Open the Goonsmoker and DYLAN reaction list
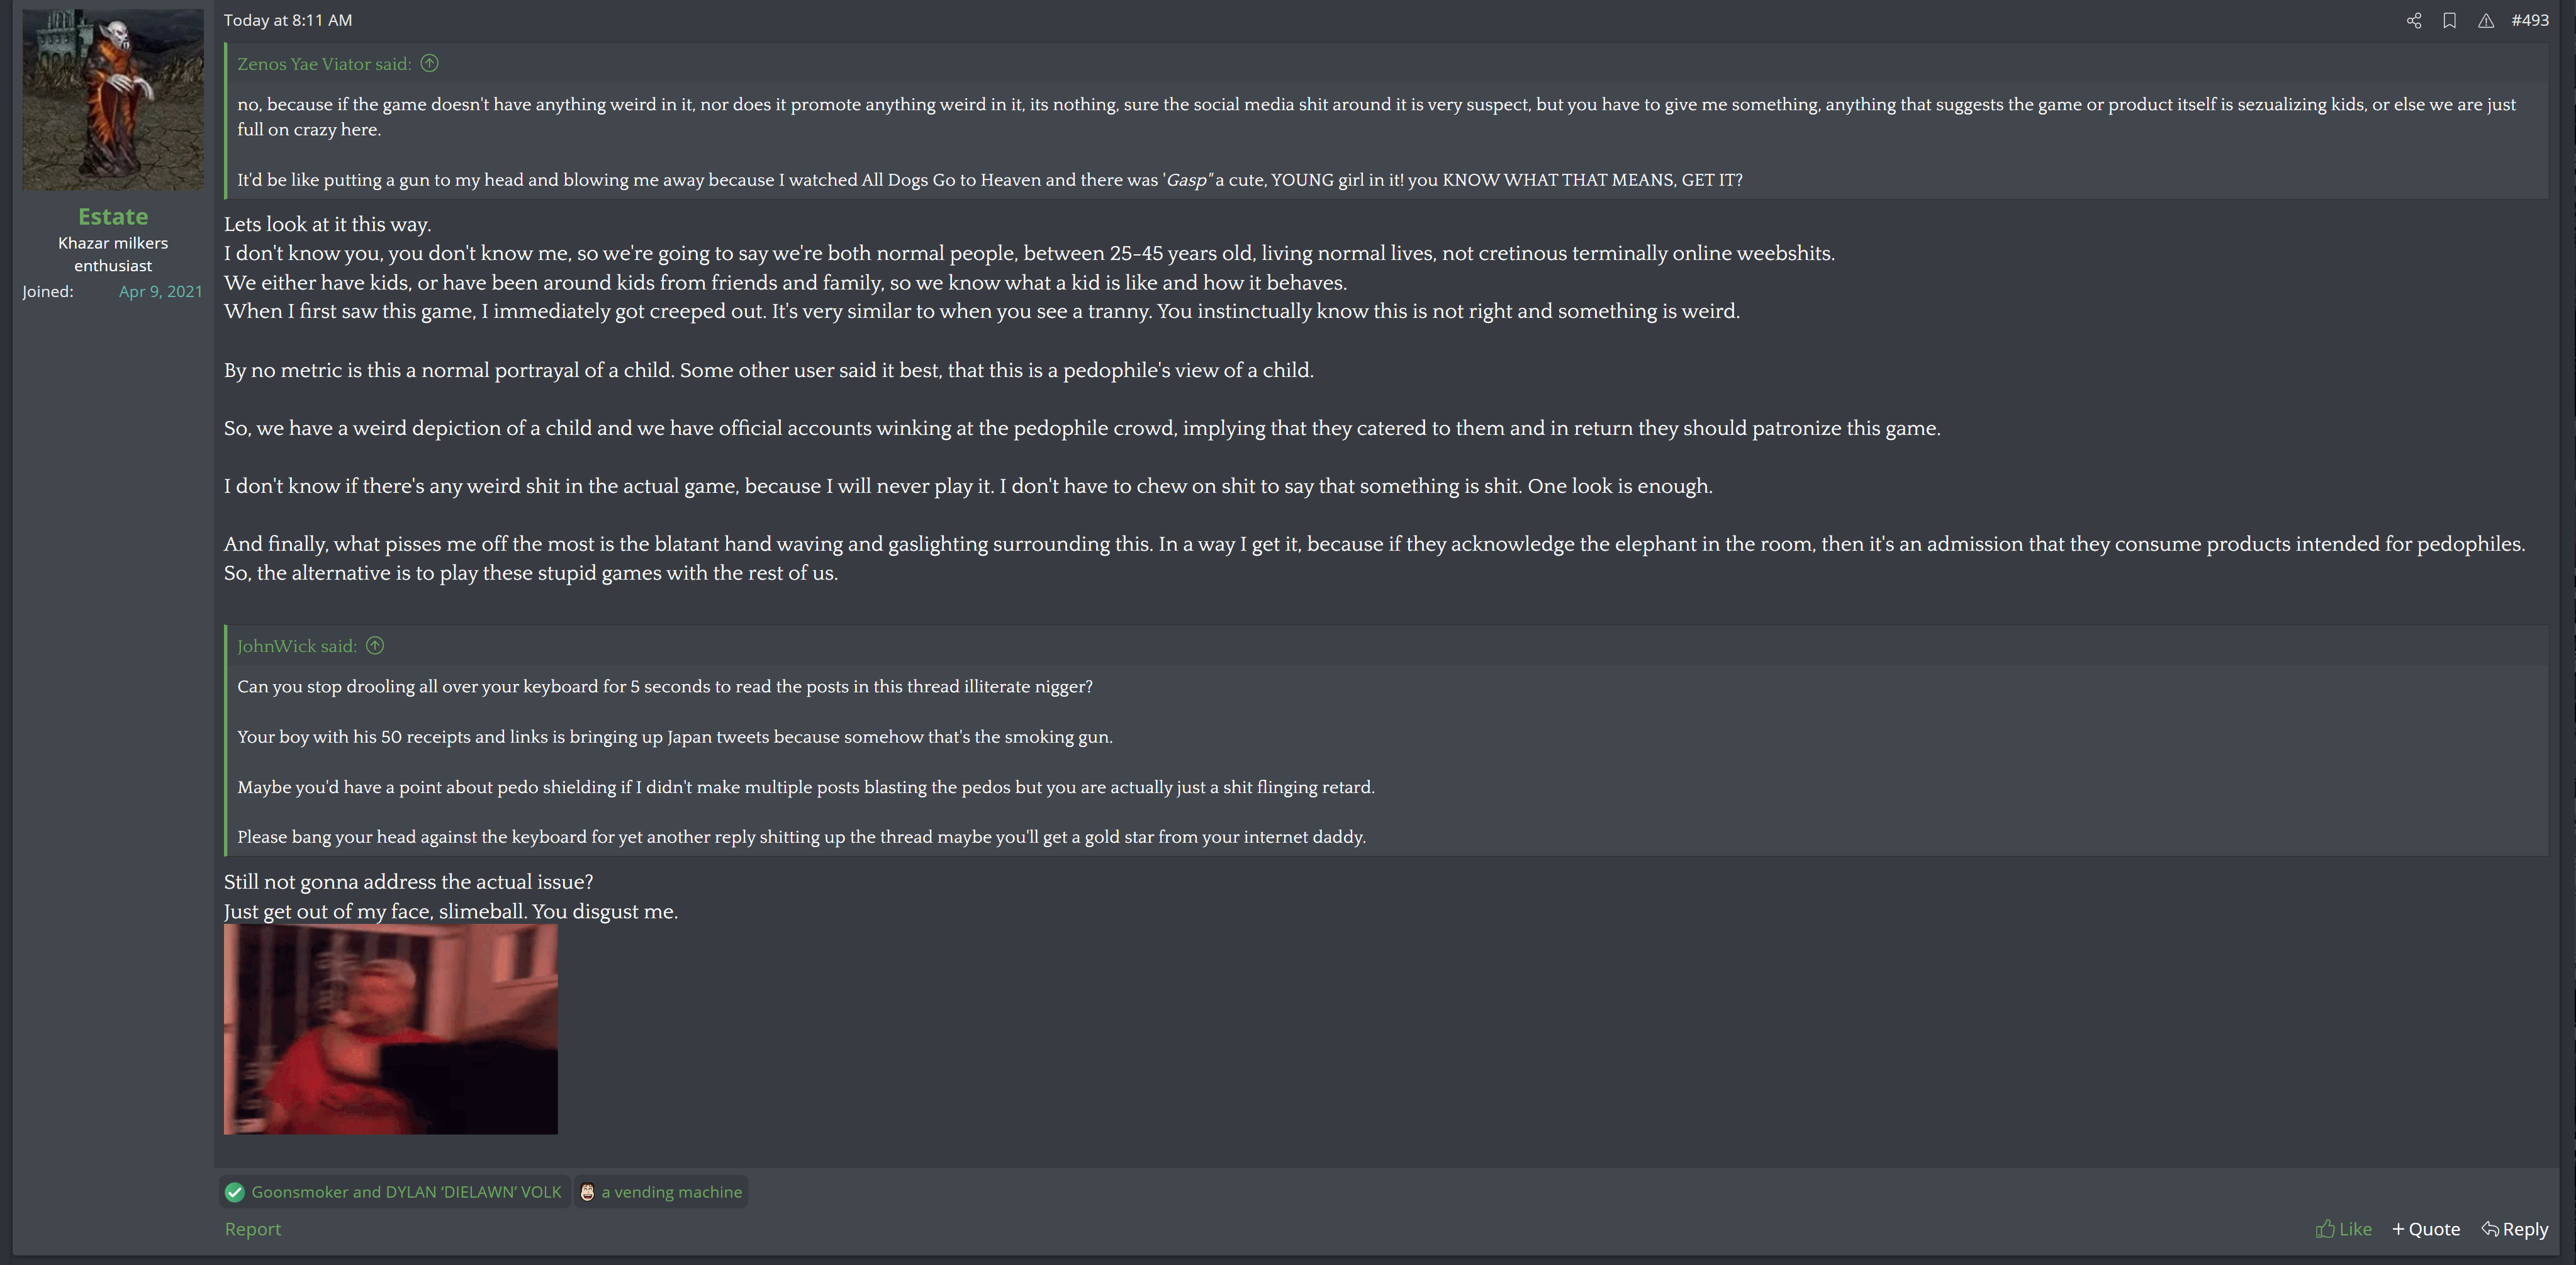Viewport: 2576px width, 1265px height. [x=406, y=1192]
